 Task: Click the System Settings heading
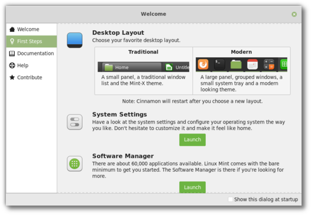click(x=119, y=115)
